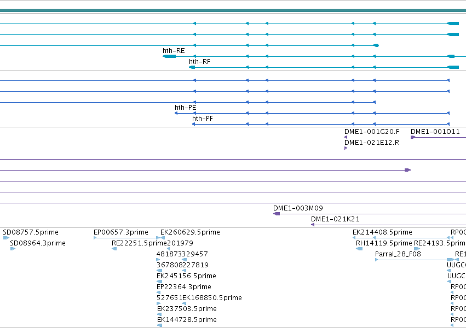Select the DME1-001O11 feature label
The width and height of the screenshot is (466, 328).
(435, 131)
